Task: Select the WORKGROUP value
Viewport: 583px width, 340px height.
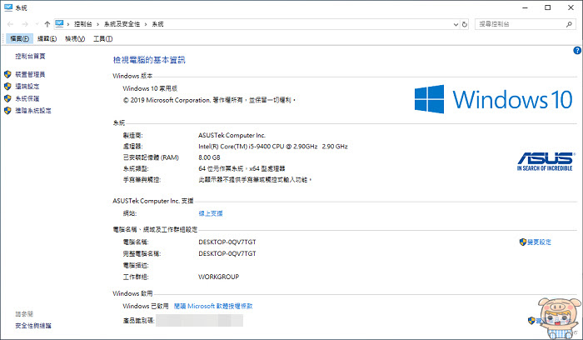Action: pyautogui.click(x=218, y=277)
